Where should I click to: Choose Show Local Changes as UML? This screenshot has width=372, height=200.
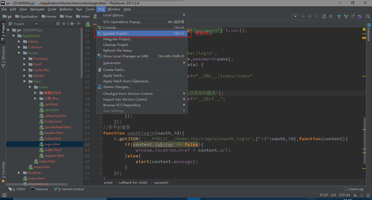tap(141, 56)
